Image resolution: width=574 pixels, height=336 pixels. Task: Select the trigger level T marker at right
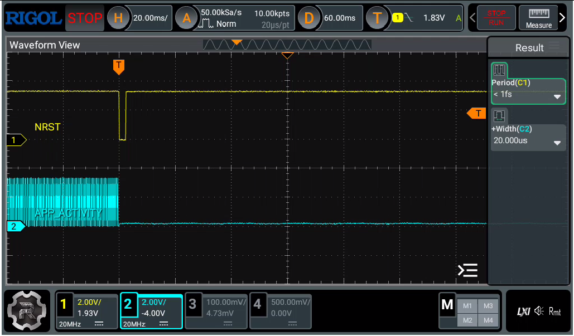pyautogui.click(x=476, y=113)
